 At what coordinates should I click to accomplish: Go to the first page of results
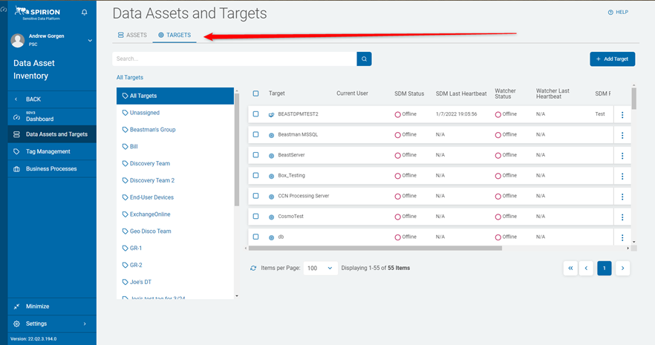(x=570, y=268)
